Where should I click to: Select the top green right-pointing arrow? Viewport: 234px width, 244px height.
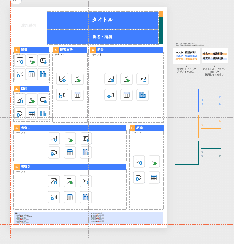point(211,149)
